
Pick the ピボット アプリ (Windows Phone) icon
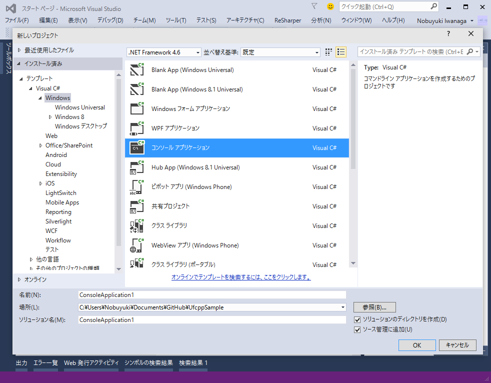137,186
